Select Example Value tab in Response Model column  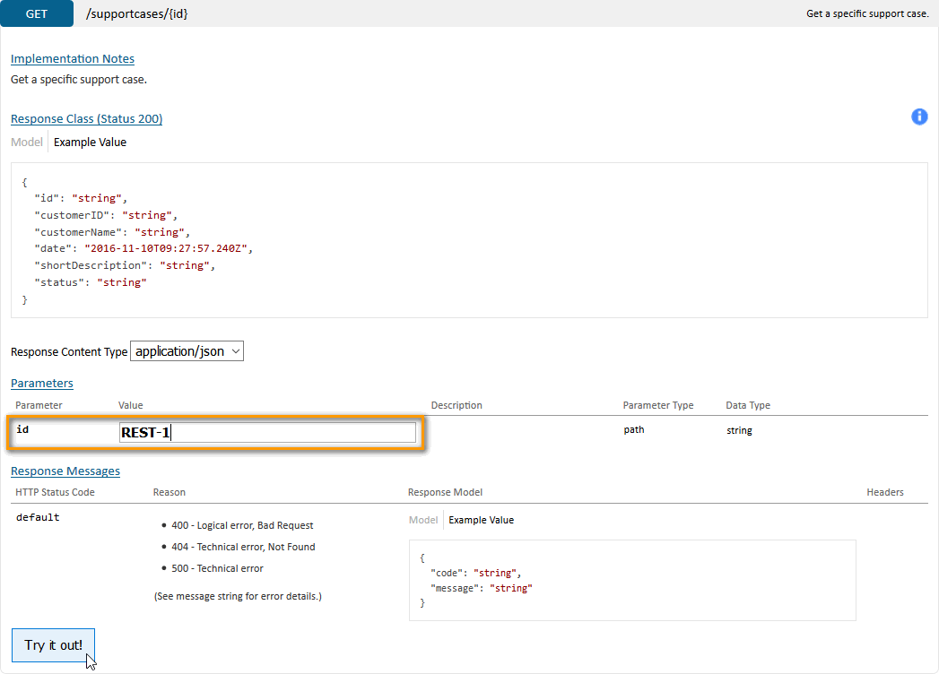pos(481,520)
